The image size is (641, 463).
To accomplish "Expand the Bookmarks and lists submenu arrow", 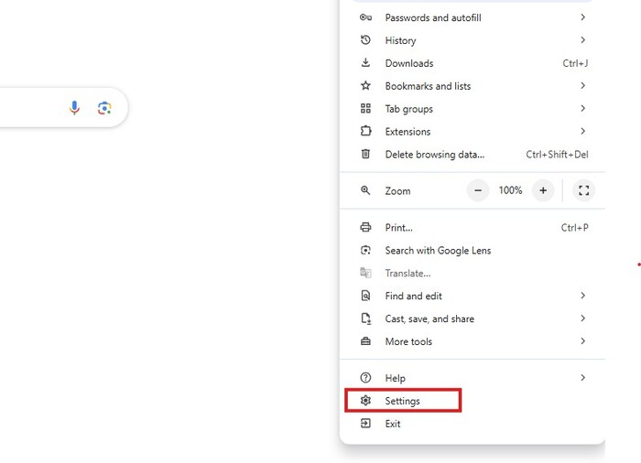I will pyautogui.click(x=583, y=85).
